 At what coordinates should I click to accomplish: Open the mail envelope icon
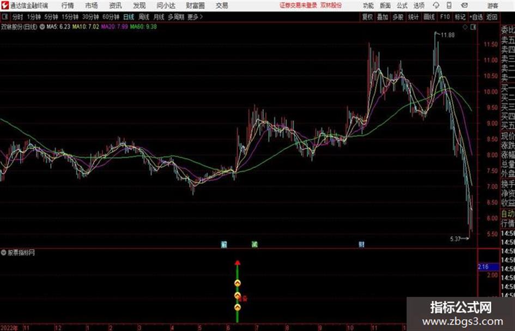(x=464, y=5)
